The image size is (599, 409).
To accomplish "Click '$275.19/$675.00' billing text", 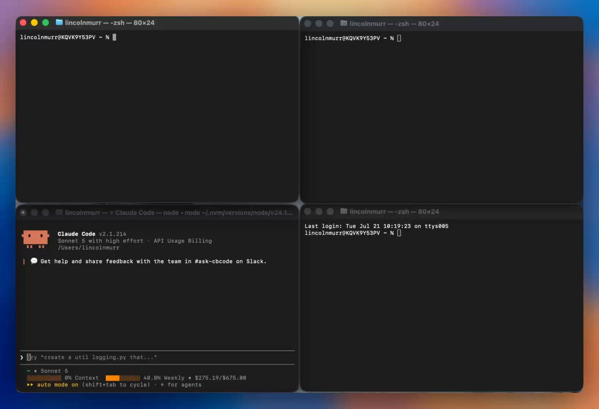I will [220, 378].
